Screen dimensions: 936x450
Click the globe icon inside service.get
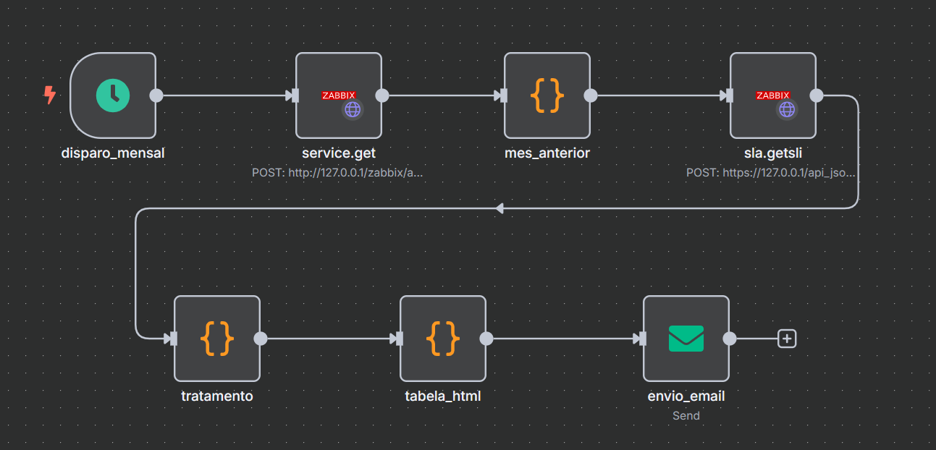click(352, 110)
